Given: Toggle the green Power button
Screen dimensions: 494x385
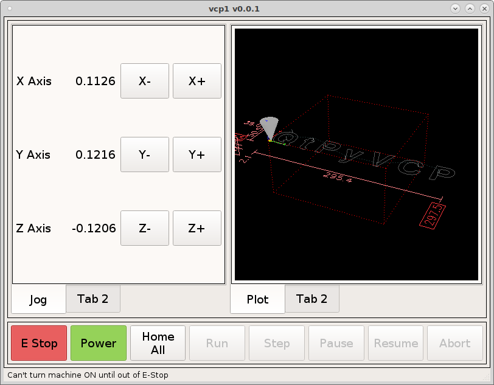Looking at the screenshot, I should click(99, 343).
